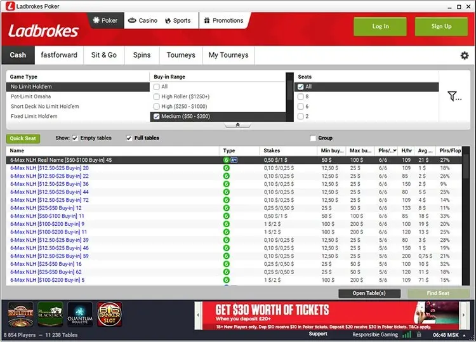Open the Casino top menu item
The height and width of the screenshot is (342, 476).
pyautogui.click(x=142, y=20)
